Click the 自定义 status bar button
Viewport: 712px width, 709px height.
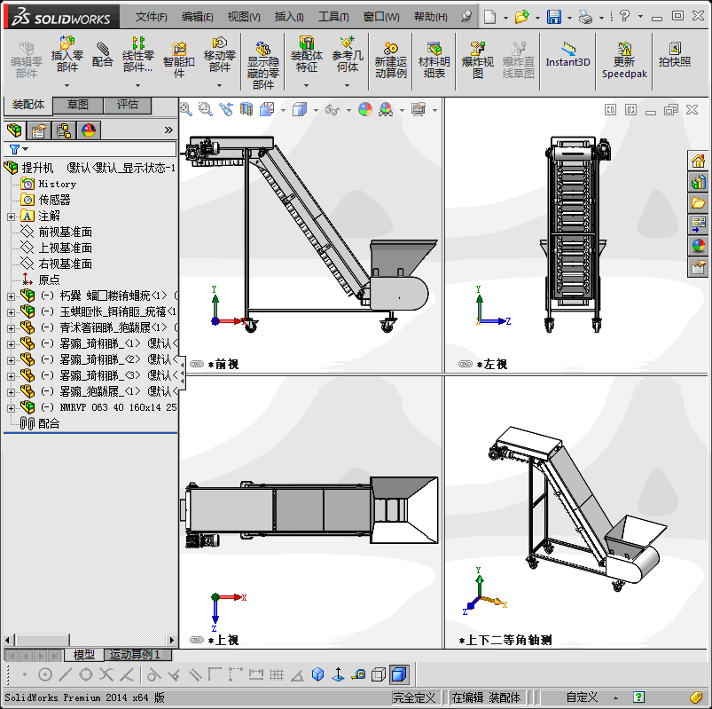point(582,697)
